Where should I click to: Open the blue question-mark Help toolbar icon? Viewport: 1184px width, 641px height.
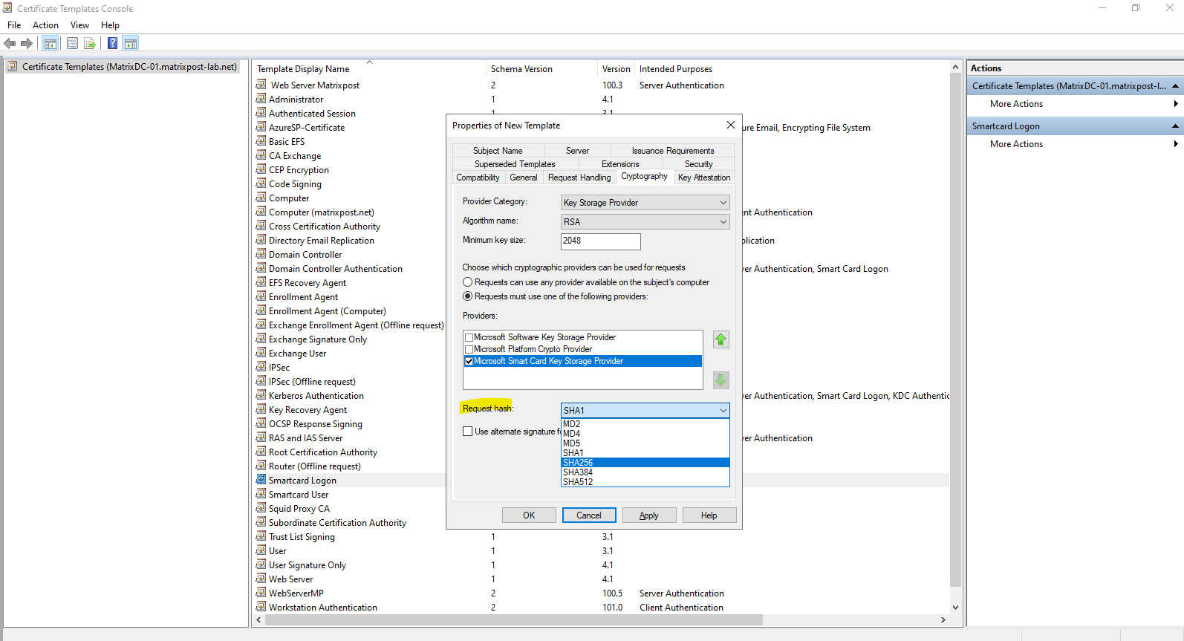113,44
